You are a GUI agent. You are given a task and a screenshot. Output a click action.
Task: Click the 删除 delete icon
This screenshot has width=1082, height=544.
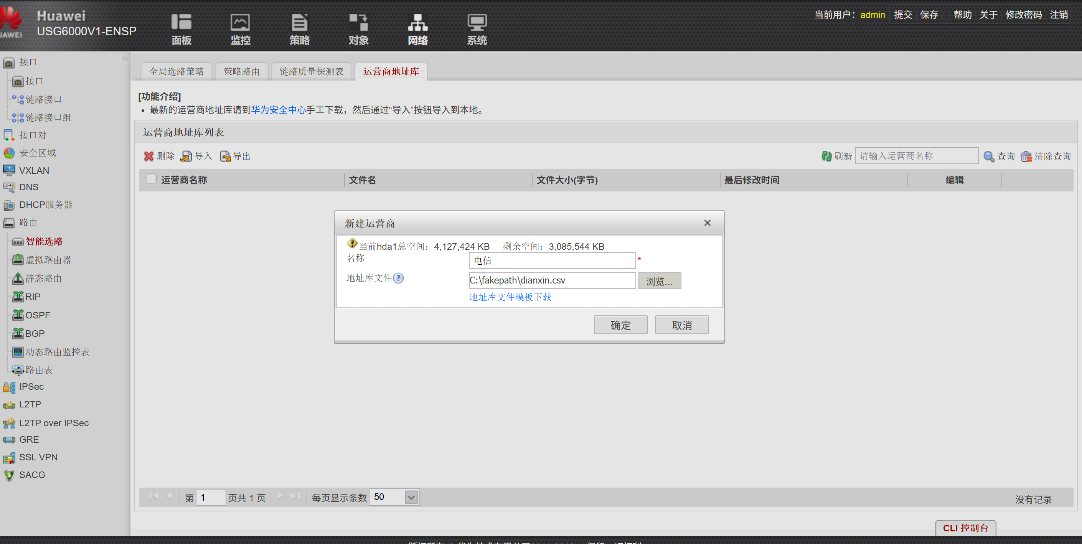[149, 156]
